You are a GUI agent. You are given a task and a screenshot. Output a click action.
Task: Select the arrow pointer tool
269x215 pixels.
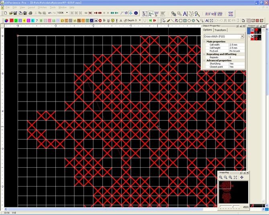[164, 20]
